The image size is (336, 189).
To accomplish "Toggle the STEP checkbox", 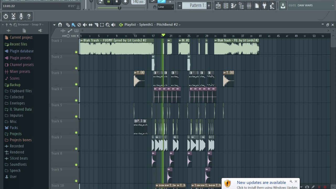I will click(x=68, y=36).
